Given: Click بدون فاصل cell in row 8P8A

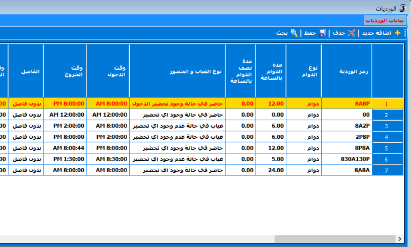Looking at the screenshot, I should tap(26, 148).
